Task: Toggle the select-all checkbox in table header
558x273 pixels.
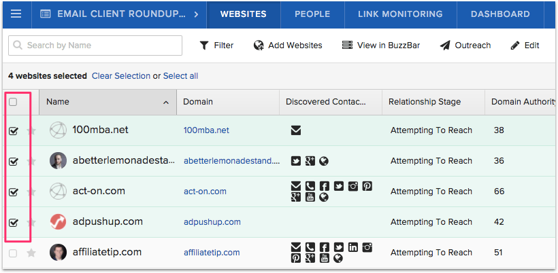Action: coord(13,103)
